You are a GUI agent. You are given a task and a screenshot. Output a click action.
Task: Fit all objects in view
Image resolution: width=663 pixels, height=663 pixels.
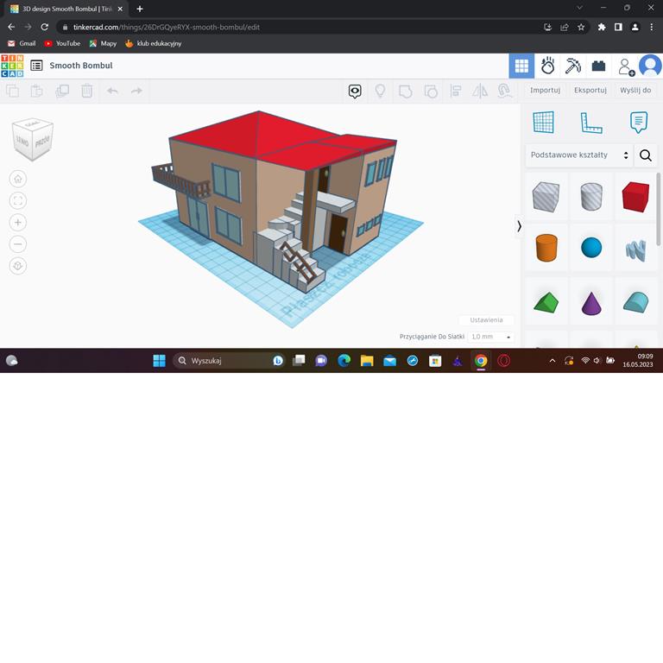(18, 200)
